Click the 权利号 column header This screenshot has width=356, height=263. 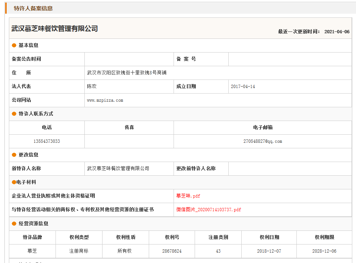tap(172, 237)
